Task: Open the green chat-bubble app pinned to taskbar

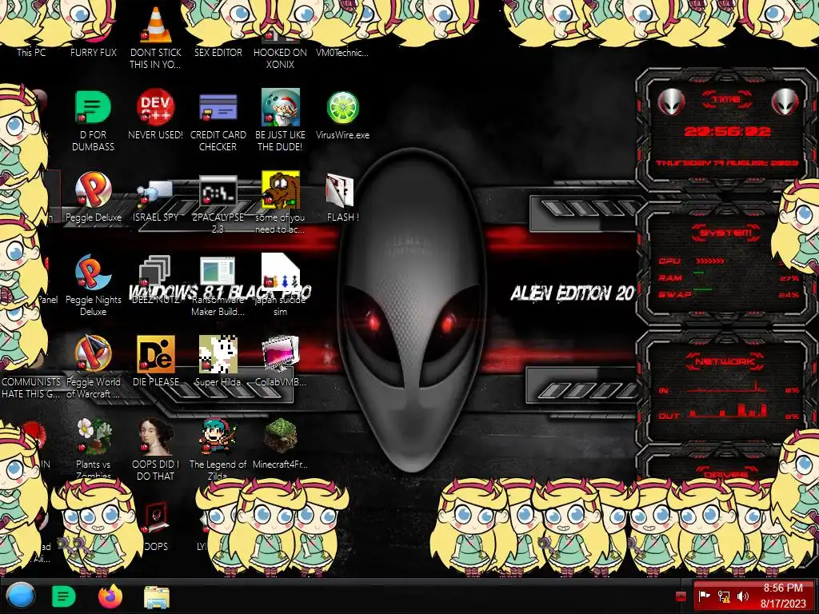Action: click(64, 596)
